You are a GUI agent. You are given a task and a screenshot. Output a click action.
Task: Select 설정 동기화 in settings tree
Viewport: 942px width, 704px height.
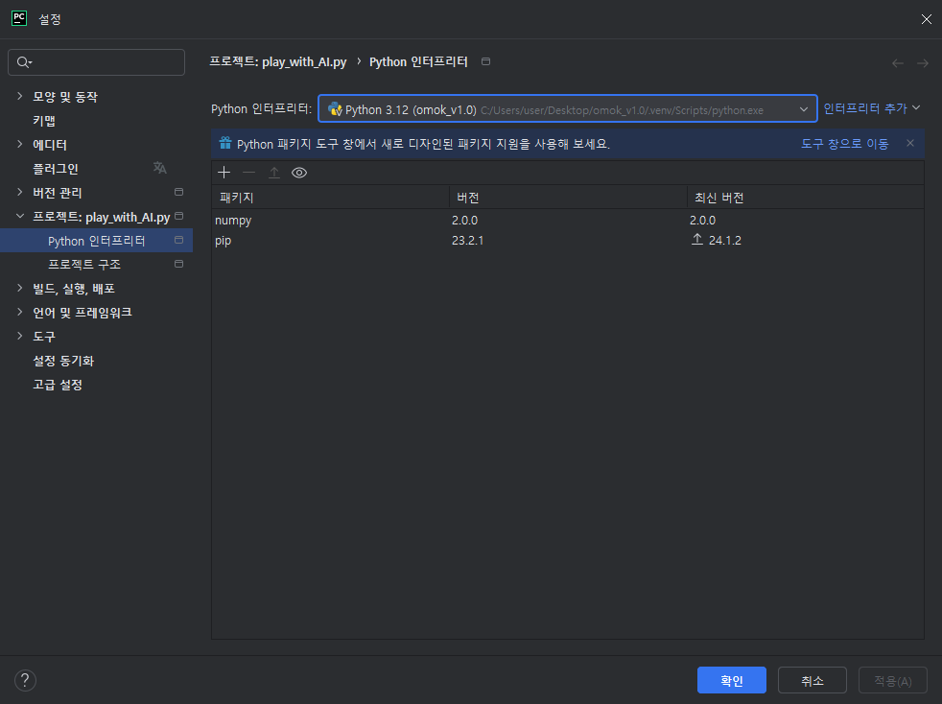click(63, 361)
